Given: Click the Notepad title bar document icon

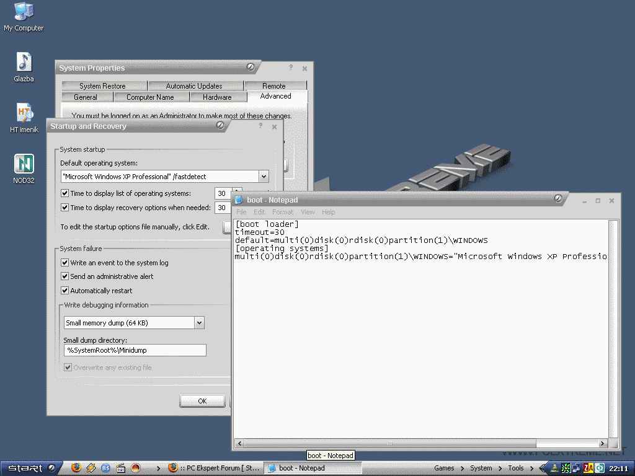Looking at the screenshot, I should pos(239,200).
